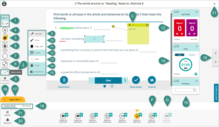
Task: Collapse the Tools panel
Action: pos(5,18)
